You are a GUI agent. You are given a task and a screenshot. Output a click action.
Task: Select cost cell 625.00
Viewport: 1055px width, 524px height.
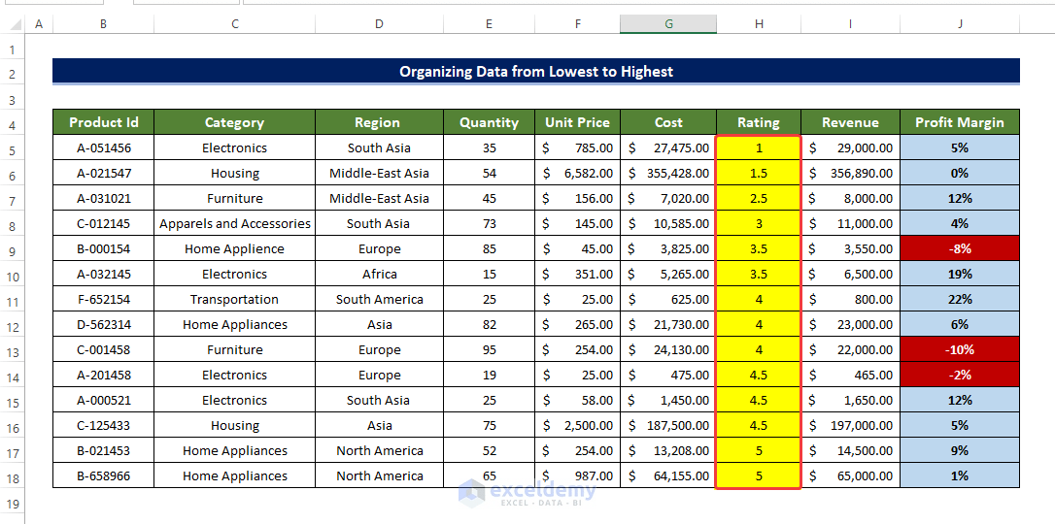[x=668, y=299]
